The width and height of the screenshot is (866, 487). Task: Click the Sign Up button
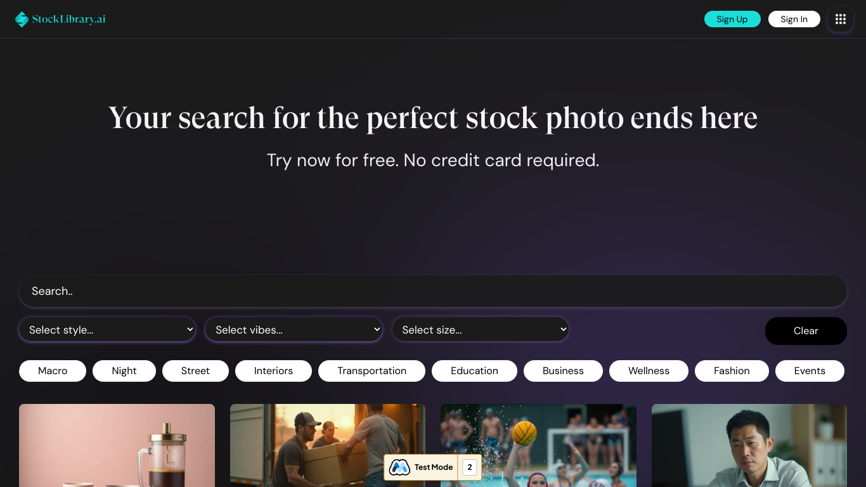tap(732, 19)
